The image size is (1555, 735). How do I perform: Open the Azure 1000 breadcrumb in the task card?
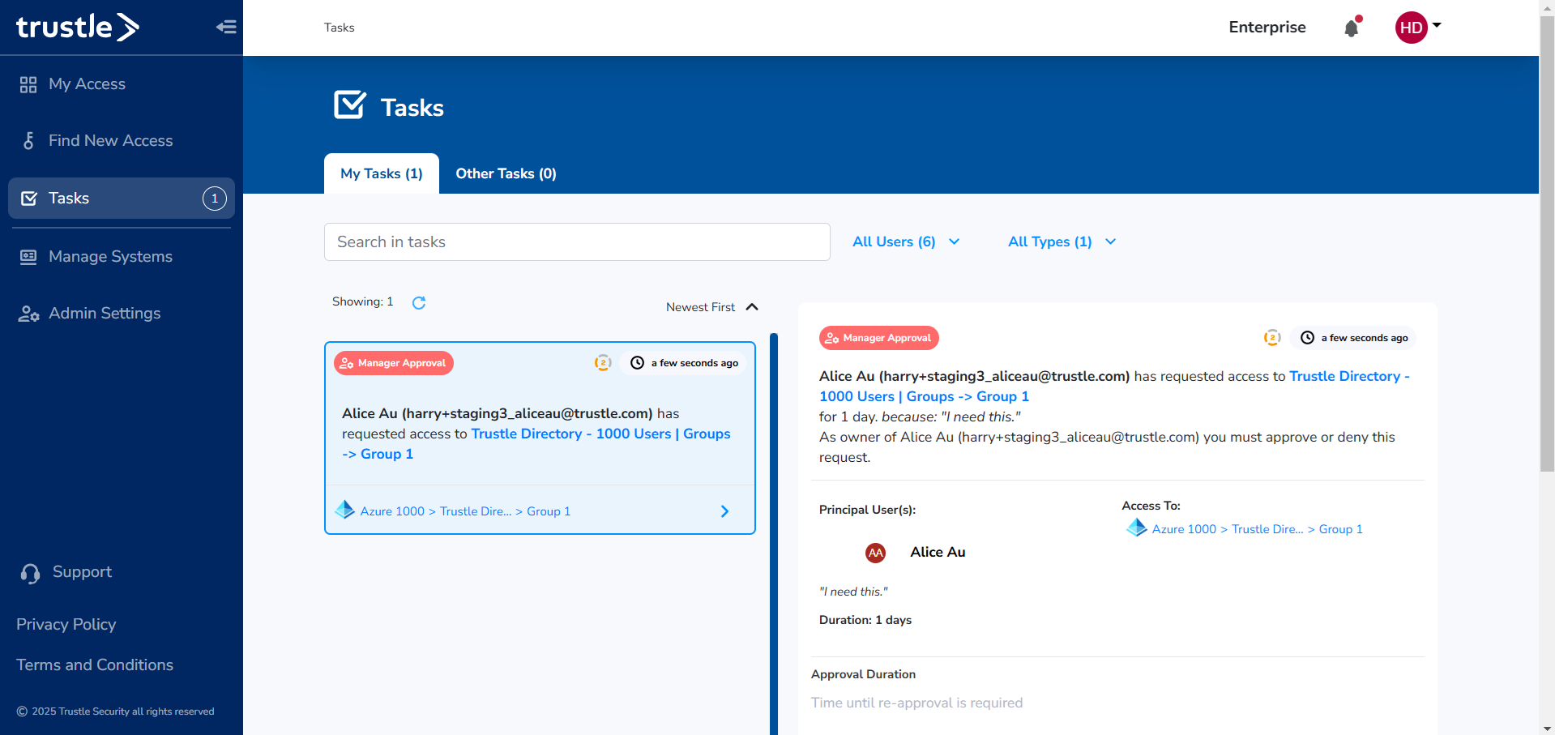392,511
